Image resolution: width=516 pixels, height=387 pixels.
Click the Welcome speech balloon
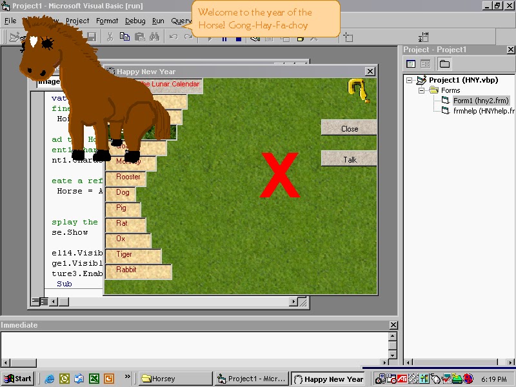coord(265,19)
